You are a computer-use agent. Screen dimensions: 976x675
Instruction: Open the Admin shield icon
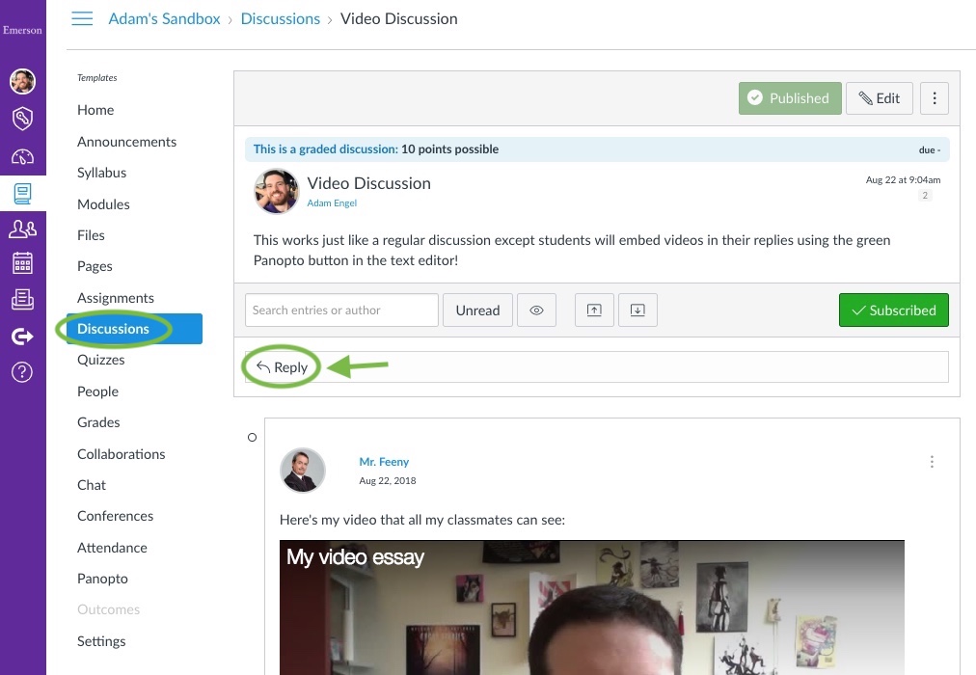point(22,119)
